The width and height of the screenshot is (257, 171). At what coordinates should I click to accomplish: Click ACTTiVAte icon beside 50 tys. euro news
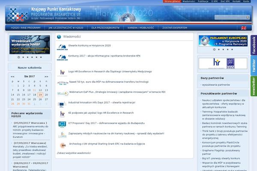coord(63,83)
